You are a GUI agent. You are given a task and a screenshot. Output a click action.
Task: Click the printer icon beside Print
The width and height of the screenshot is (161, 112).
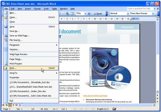point(6,68)
